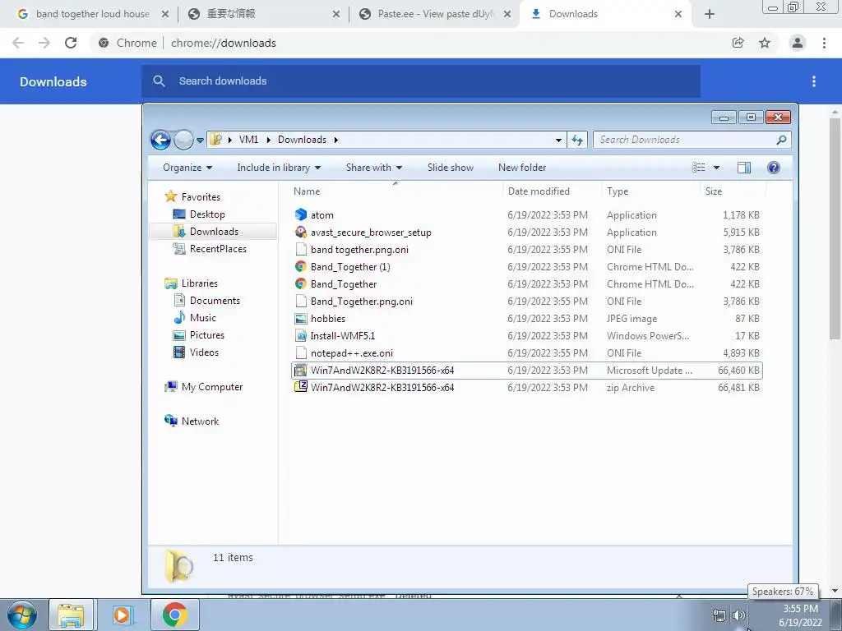This screenshot has width=842, height=631.
Task: Open the Windows Start button
Action: [x=21, y=615]
